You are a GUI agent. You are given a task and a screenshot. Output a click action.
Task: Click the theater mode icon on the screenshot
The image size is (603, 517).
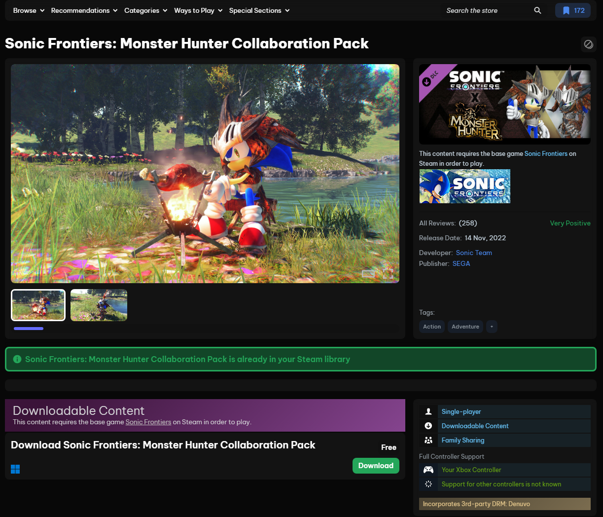pos(368,274)
